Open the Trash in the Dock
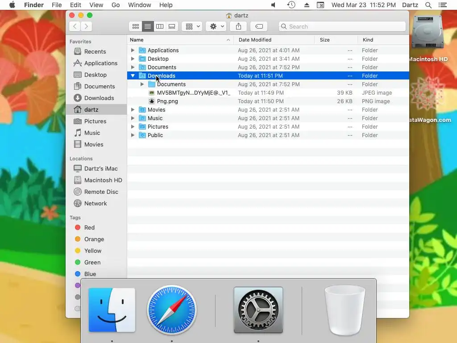This screenshot has width=457, height=343. (x=345, y=310)
